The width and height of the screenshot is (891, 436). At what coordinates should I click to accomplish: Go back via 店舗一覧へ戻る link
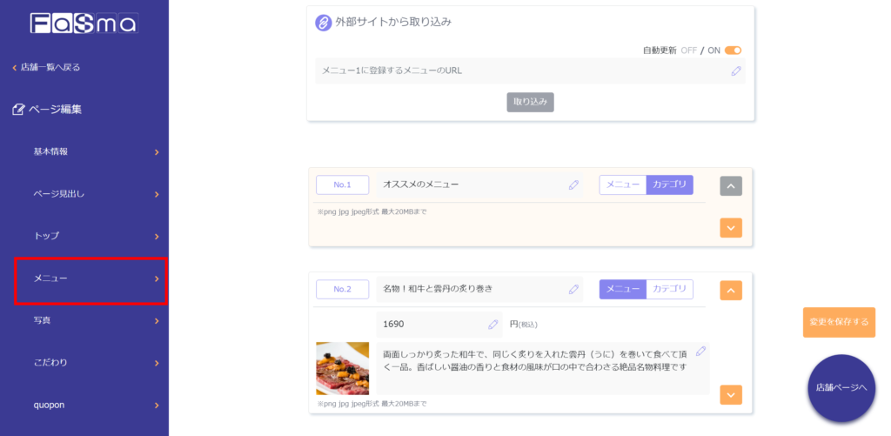click(50, 67)
